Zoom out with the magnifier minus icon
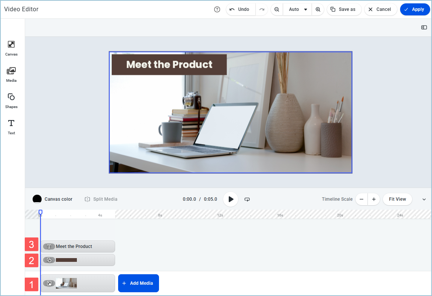The width and height of the screenshot is (432, 296). pyautogui.click(x=277, y=9)
